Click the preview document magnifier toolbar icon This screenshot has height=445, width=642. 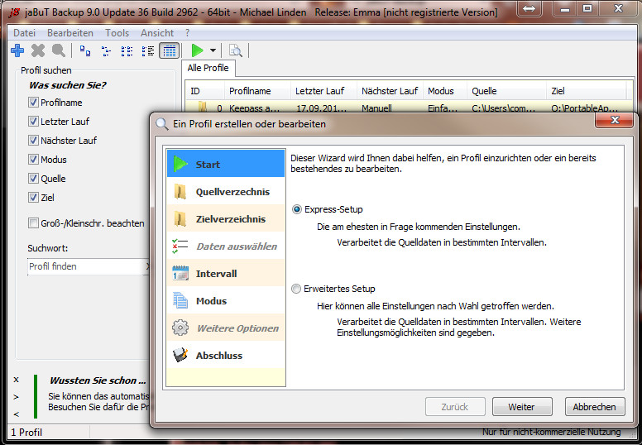[x=235, y=50]
